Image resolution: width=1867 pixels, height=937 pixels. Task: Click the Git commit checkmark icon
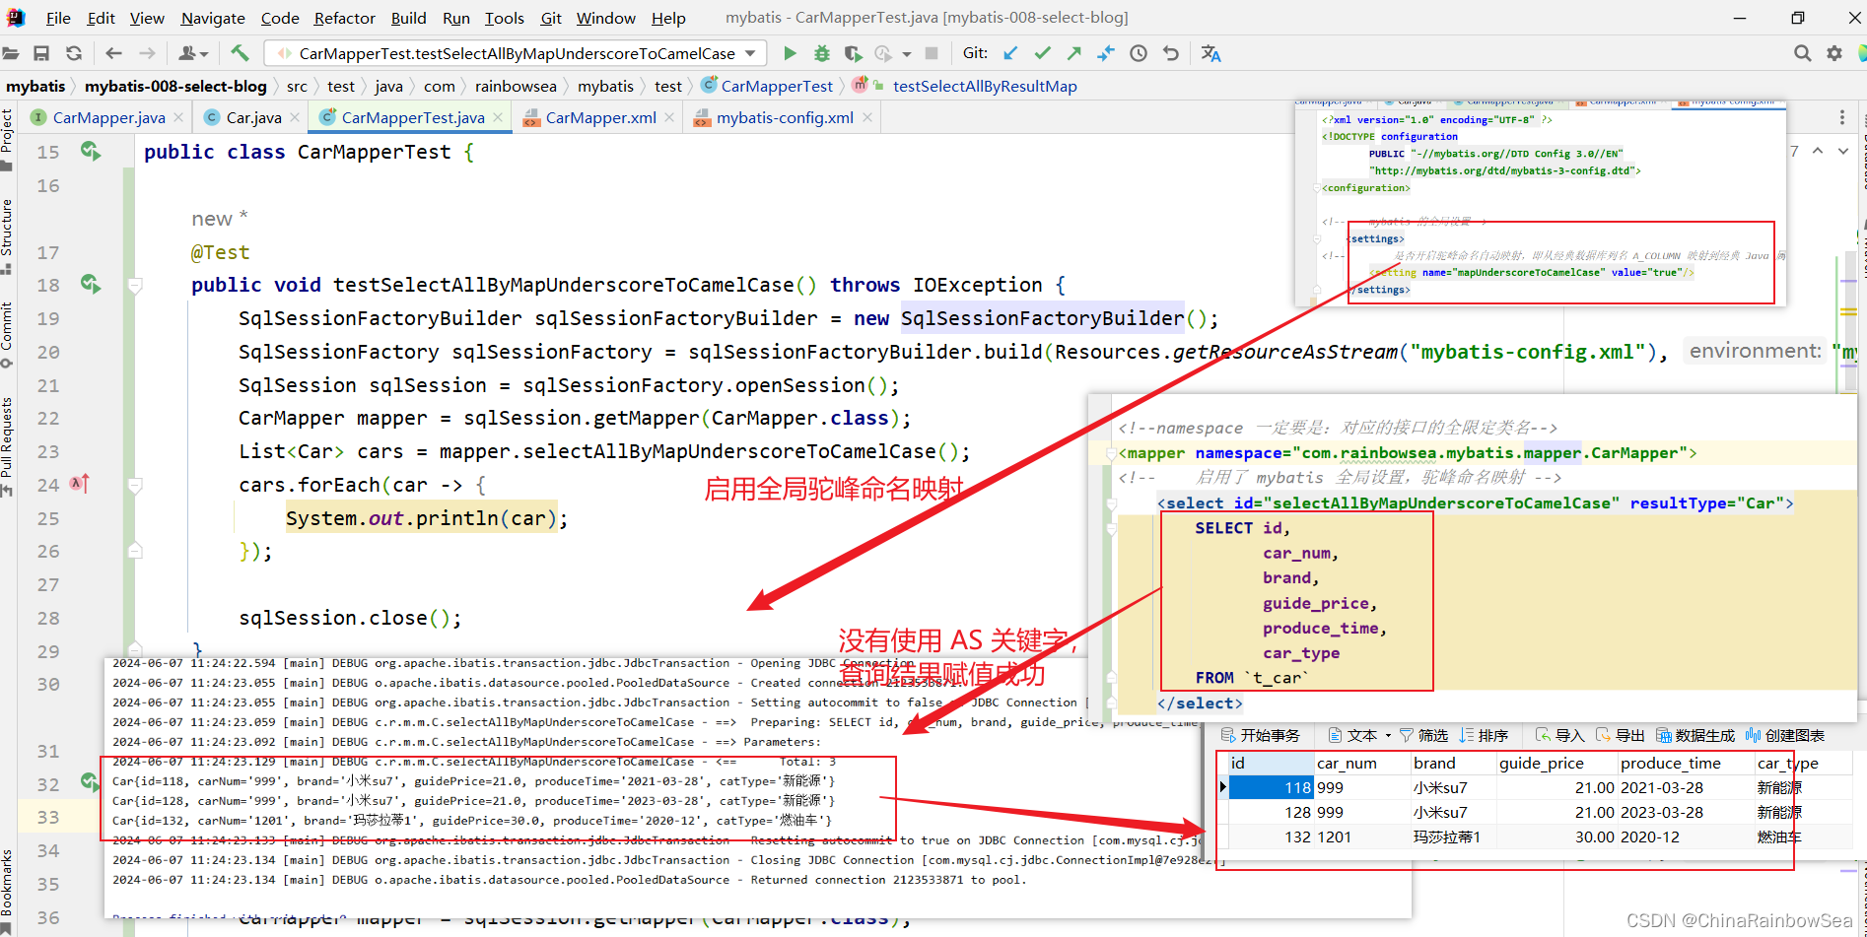pyautogui.click(x=1042, y=53)
